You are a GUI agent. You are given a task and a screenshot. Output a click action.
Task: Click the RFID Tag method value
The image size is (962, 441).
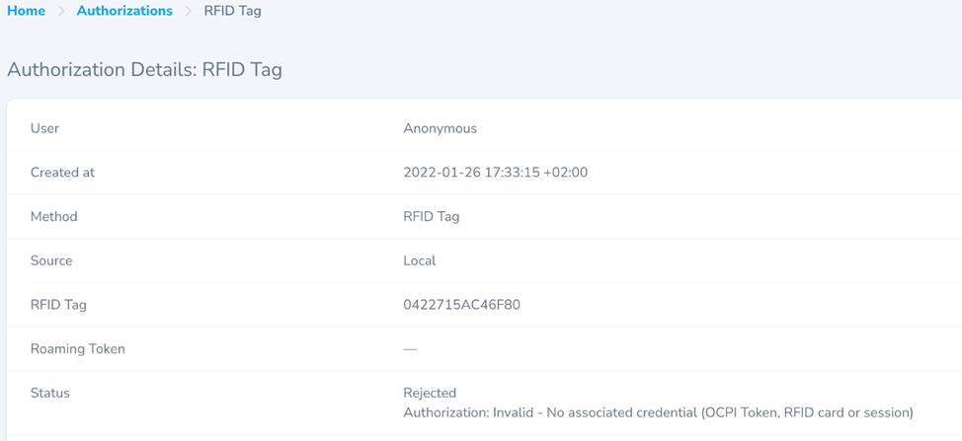pyautogui.click(x=431, y=216)
